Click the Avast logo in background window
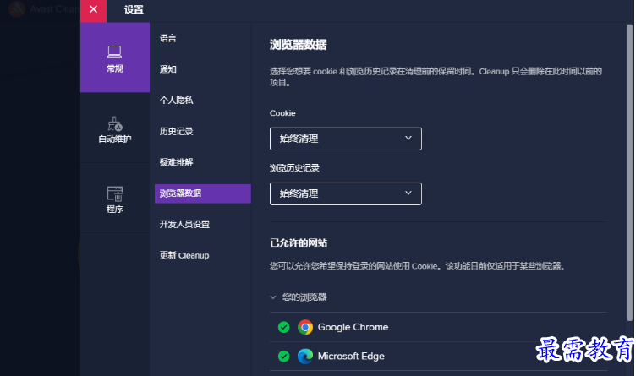The width and height of the screenshot is (641, 376). (x=16, y=9)
